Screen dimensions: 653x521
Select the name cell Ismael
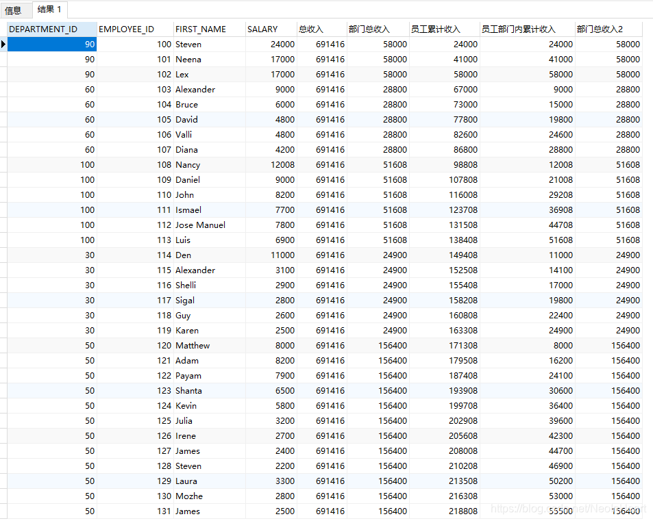pyautogui.click(x=210, y=209)
